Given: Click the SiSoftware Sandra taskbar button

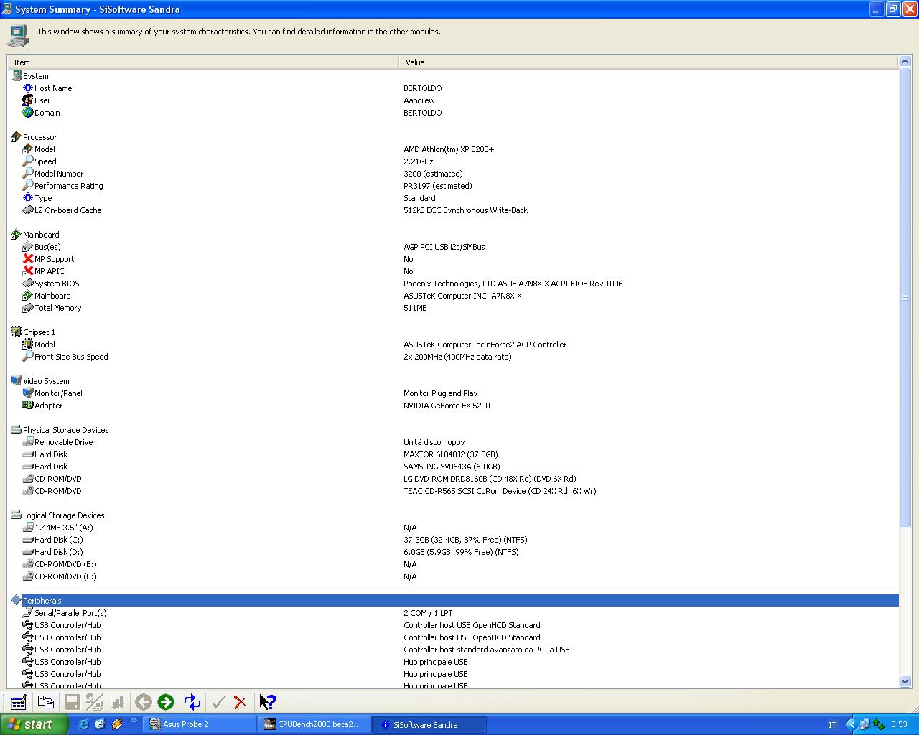Looking at the screenshot, I should point(429,724).
